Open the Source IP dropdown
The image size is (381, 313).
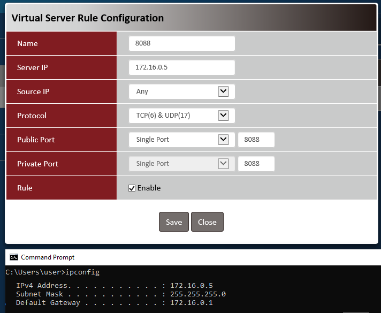tap(181, 91)
